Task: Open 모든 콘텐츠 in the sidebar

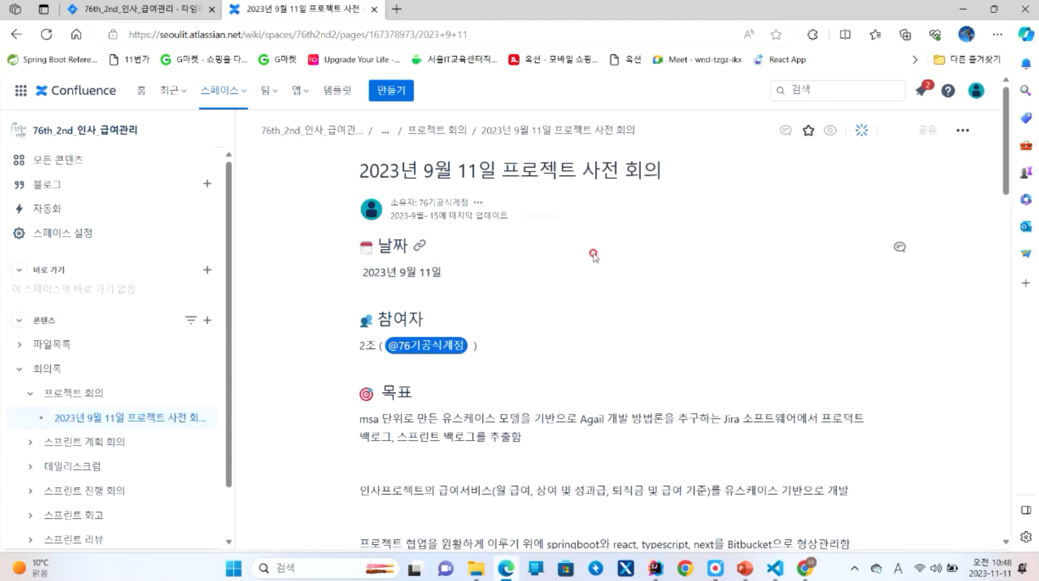Action: point(58,160)
